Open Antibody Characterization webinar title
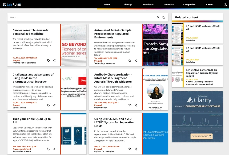229x155 pixels. [x=113, y=78]
